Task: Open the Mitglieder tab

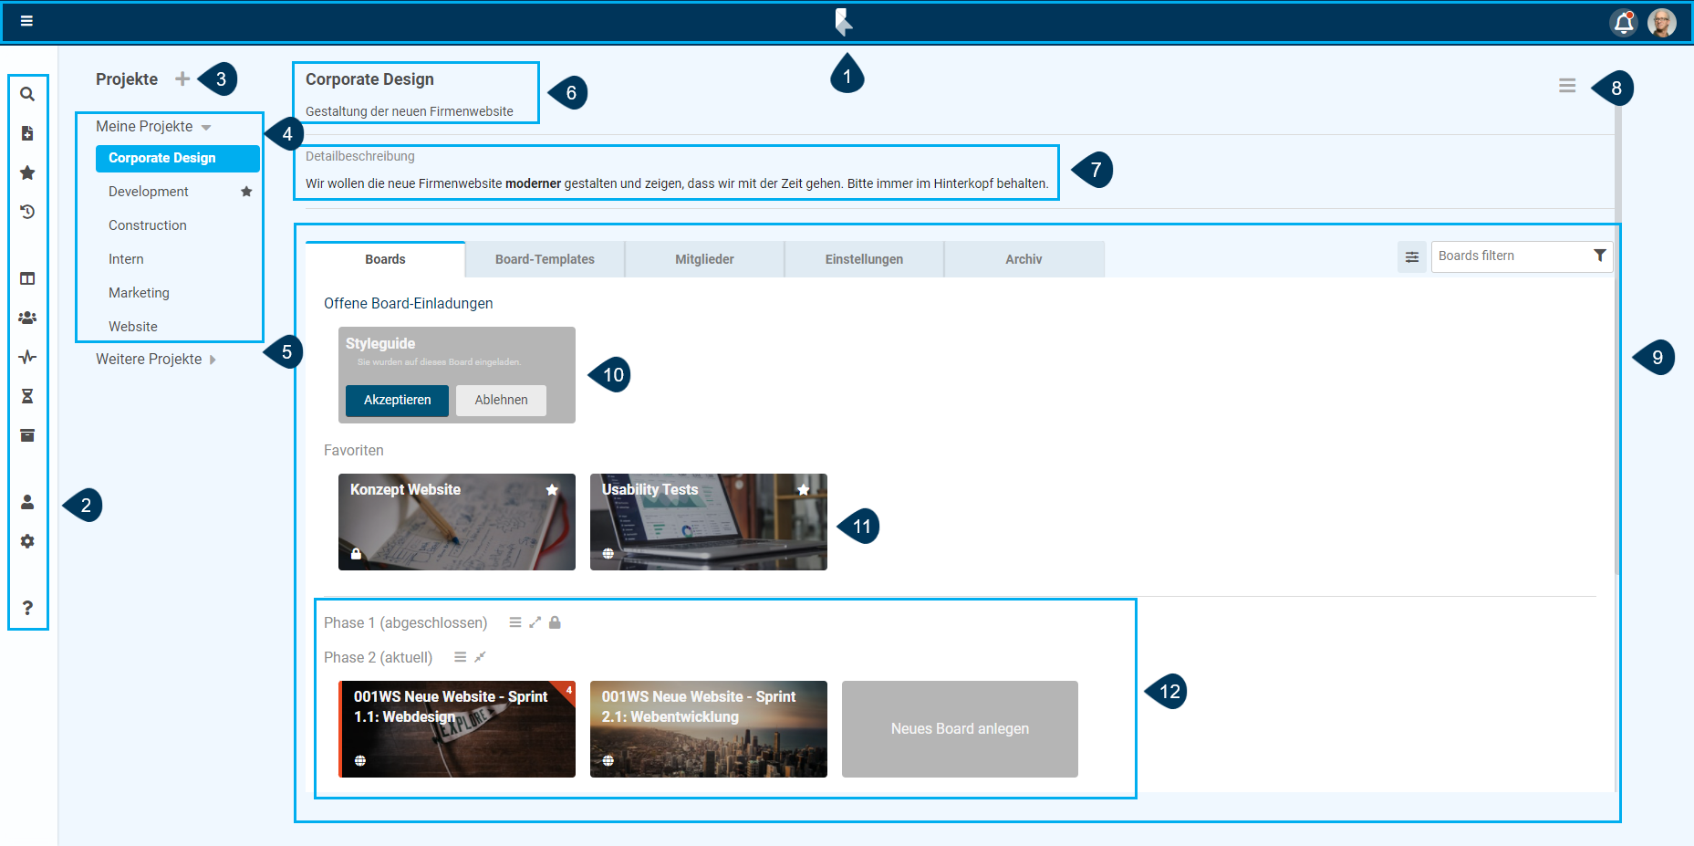Action: pyautogui.click(x=704, y=259)
